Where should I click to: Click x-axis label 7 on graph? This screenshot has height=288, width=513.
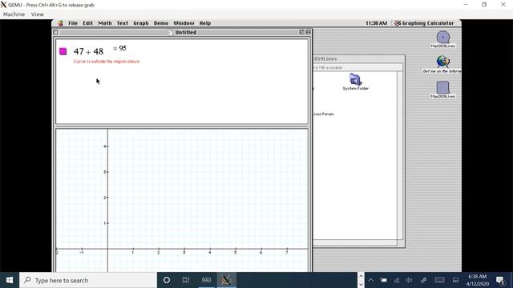click(287, 253)
